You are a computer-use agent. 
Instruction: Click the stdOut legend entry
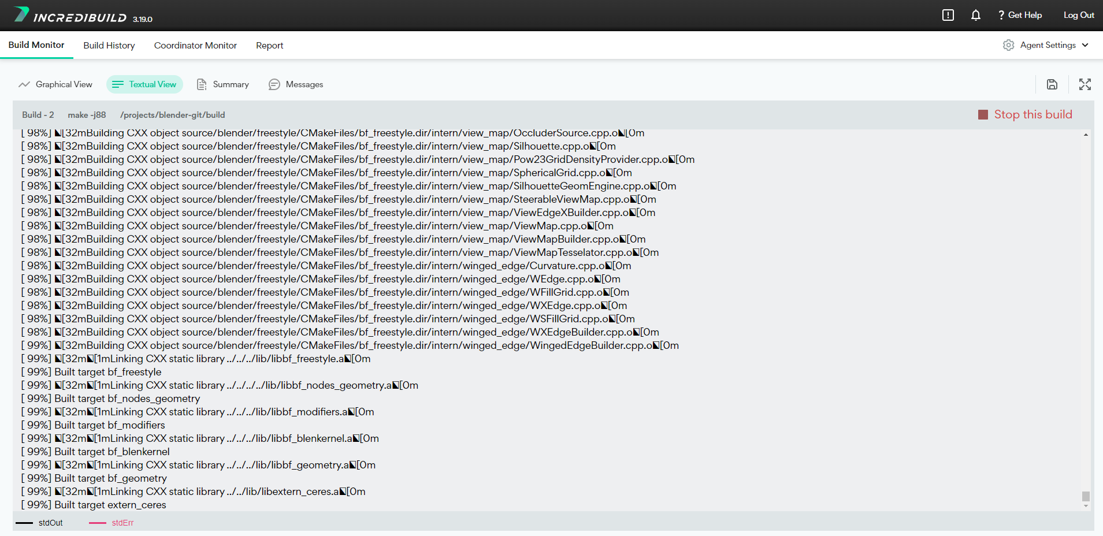click(x=39, y=523)
